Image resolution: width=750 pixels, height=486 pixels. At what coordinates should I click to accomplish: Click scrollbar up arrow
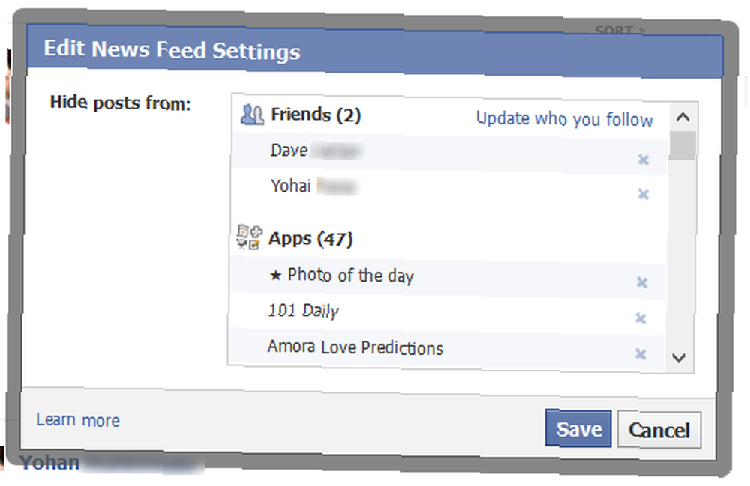point(683,117)
